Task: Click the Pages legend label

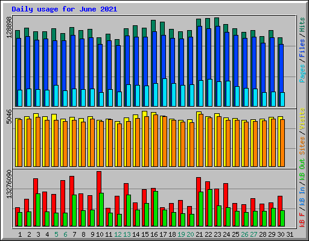Action: pyautogui.click(x=302, y=74)
